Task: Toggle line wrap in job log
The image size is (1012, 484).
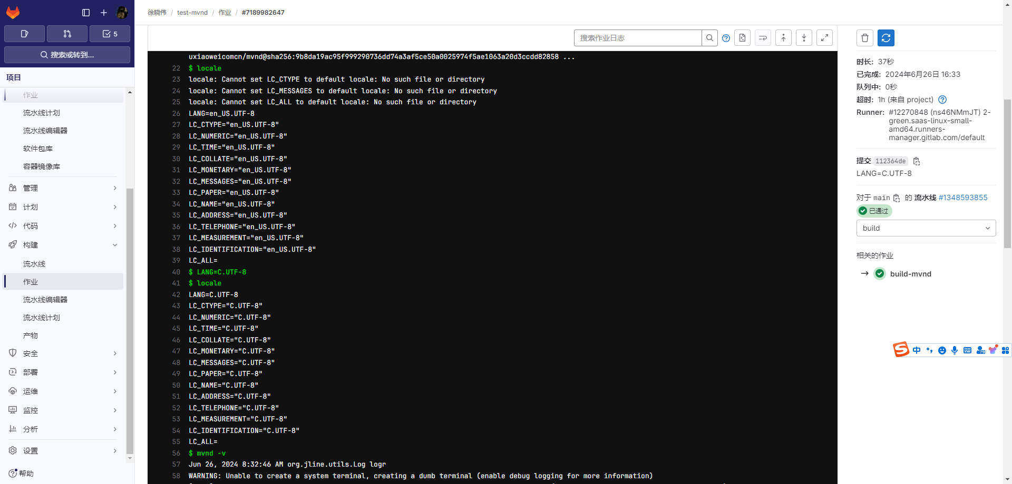Action: tap(763, 38)
